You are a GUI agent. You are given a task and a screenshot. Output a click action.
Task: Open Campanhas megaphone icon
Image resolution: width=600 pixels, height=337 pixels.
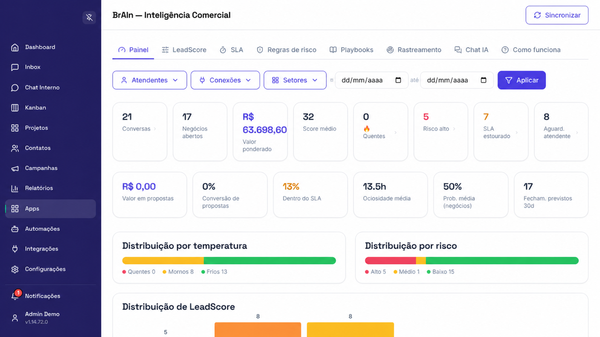15,168
